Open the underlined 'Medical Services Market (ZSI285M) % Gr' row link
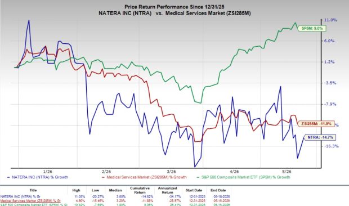Screen dimensions: 349x206 [30, 201]
